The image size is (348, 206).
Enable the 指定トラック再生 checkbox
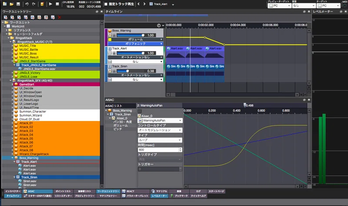[x=106, y=4]
